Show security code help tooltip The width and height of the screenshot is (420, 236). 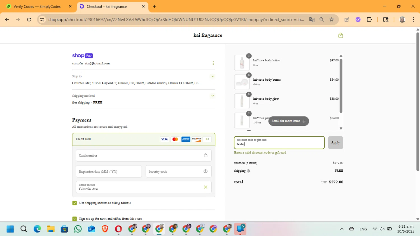tap(206, 171)
